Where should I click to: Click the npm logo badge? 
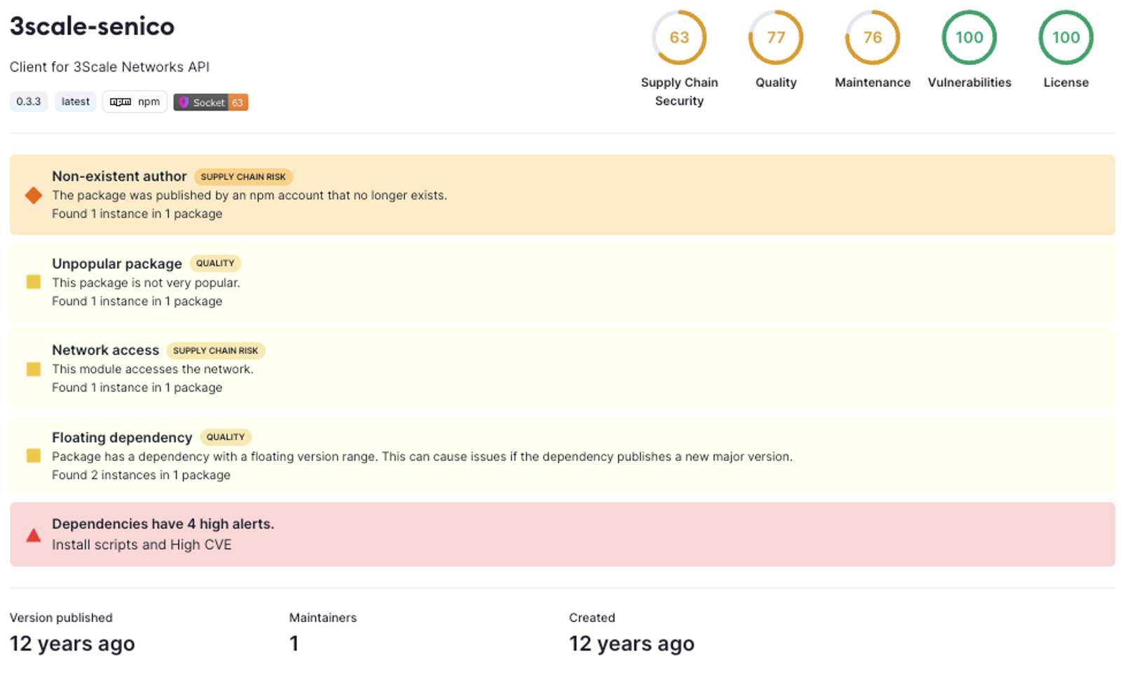tap(135, 102)
